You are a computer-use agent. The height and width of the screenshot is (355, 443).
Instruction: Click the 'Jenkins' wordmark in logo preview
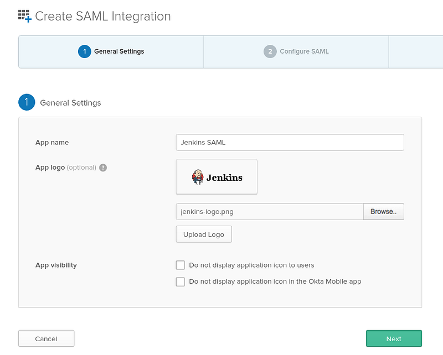tap(224, 177)
